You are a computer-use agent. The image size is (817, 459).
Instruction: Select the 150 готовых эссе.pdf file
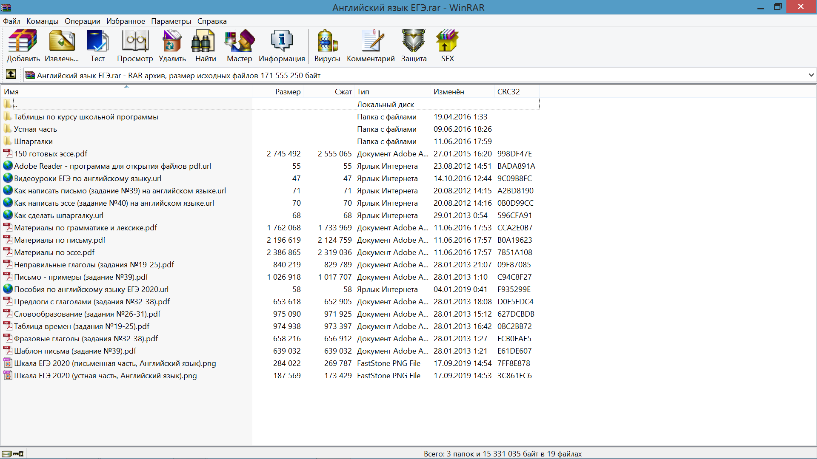tap(51, 153)
